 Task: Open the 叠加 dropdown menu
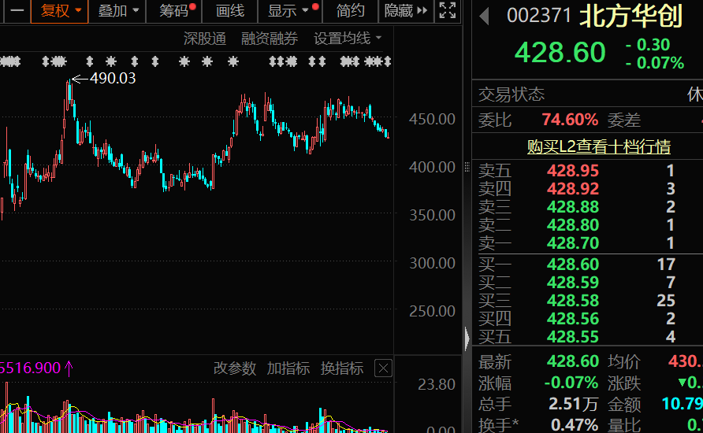[x=117, y=10]
